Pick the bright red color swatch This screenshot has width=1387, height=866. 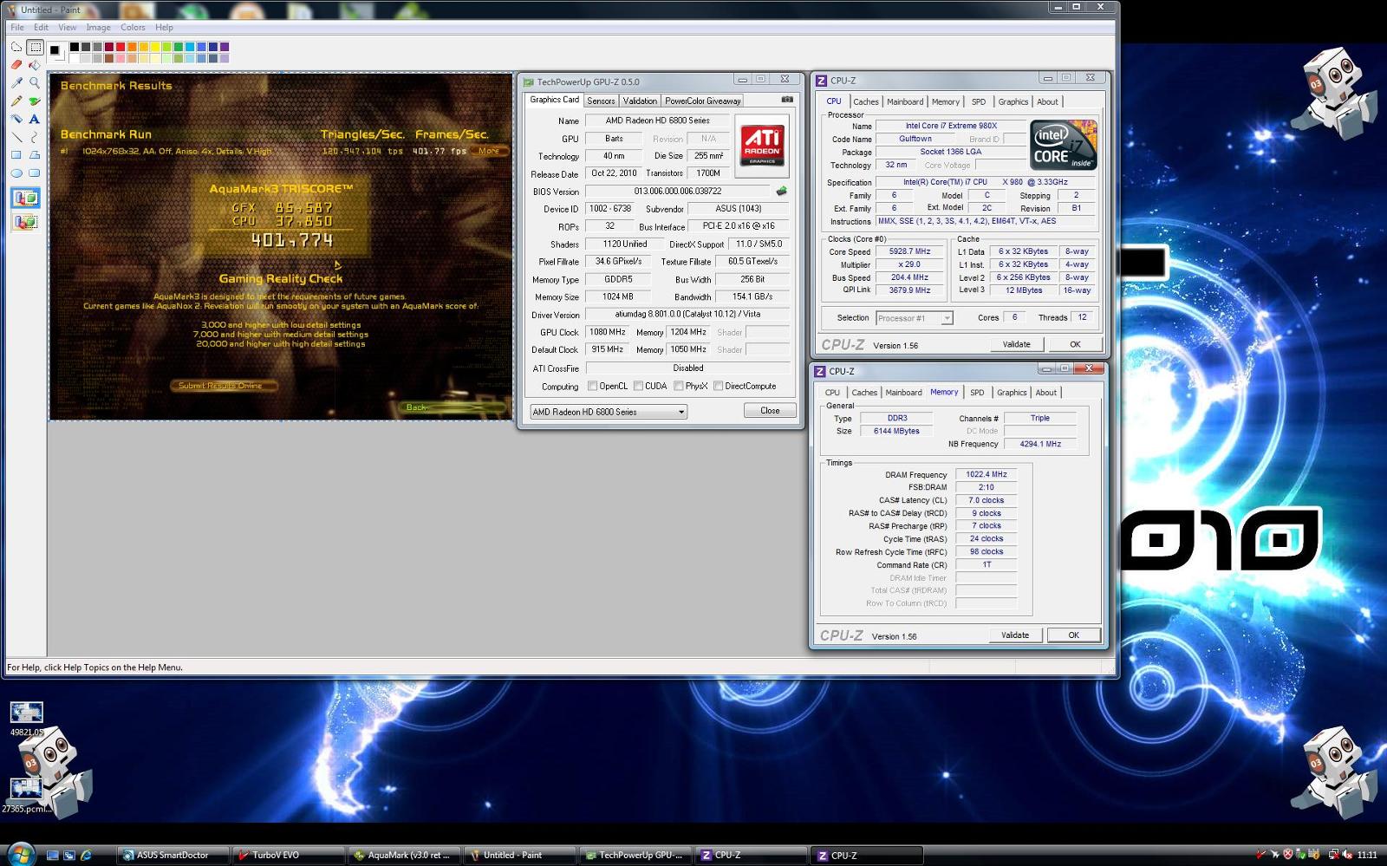[x=120, y=47]
